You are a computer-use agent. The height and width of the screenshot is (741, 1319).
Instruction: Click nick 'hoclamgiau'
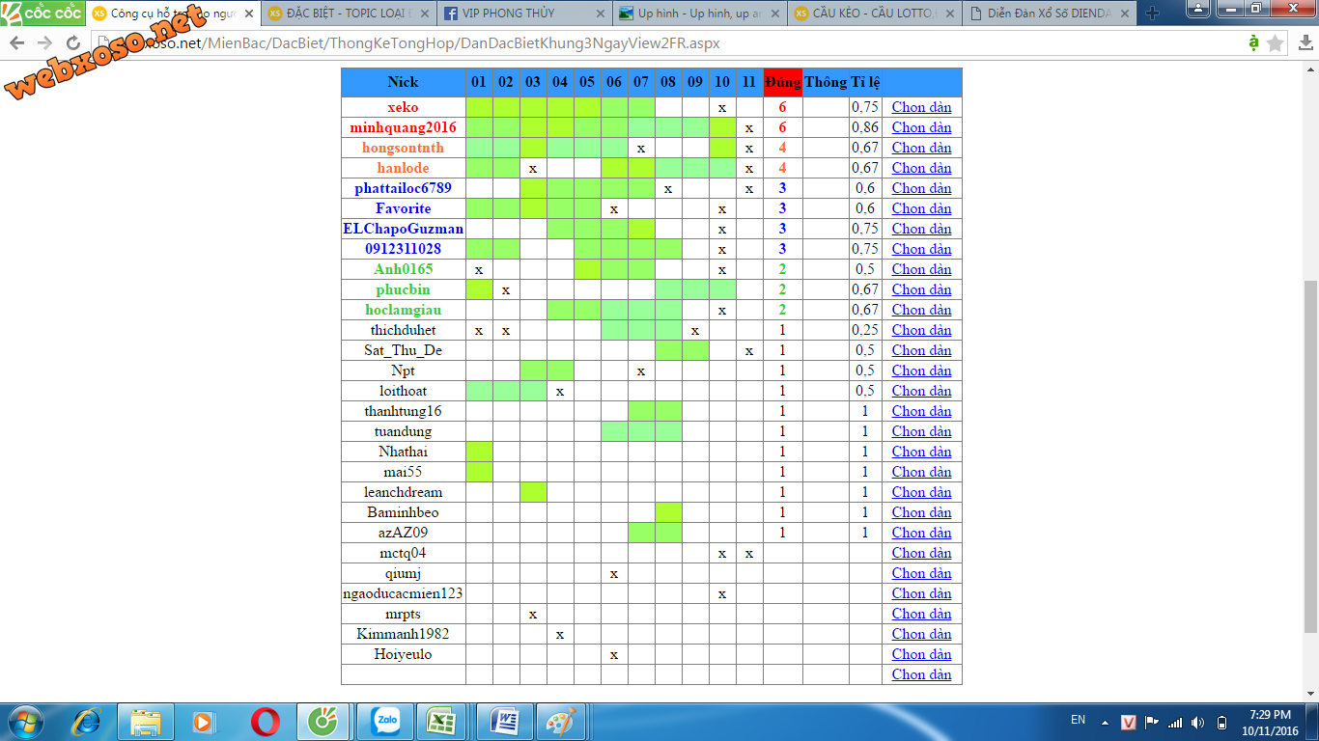tap(404, 310)
